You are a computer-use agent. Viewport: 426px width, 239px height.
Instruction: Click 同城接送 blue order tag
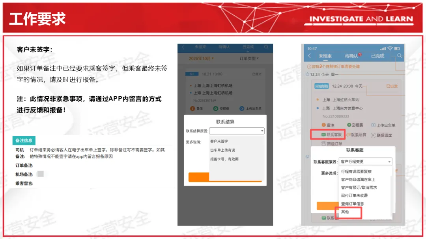322,86
